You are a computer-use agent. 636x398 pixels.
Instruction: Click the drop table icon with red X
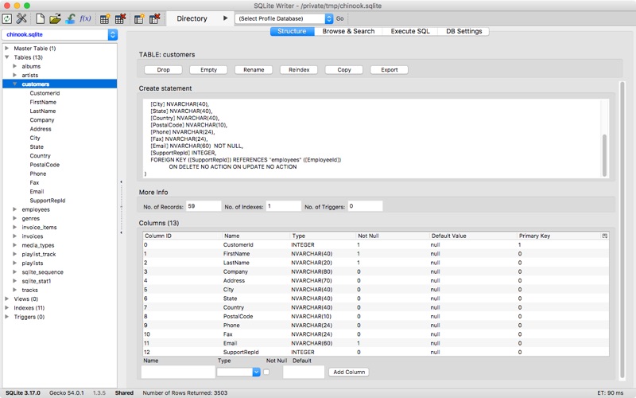120,18
